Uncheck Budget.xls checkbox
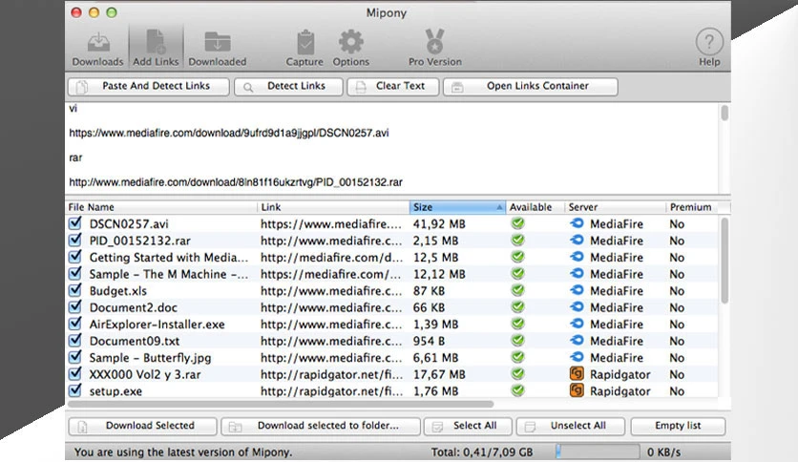This screenshot has height=462, width=798. 75,290
